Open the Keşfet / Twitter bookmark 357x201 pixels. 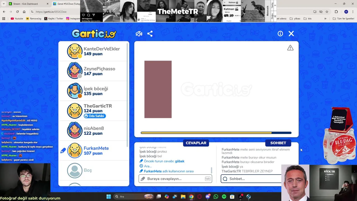click(54, 19)
